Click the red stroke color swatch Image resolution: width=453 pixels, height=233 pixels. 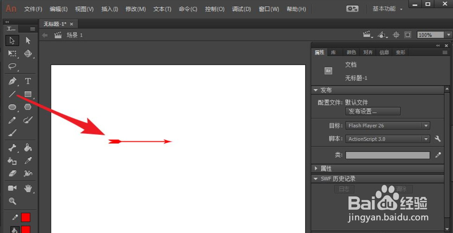pyautogui.click(x=26, y=217)
